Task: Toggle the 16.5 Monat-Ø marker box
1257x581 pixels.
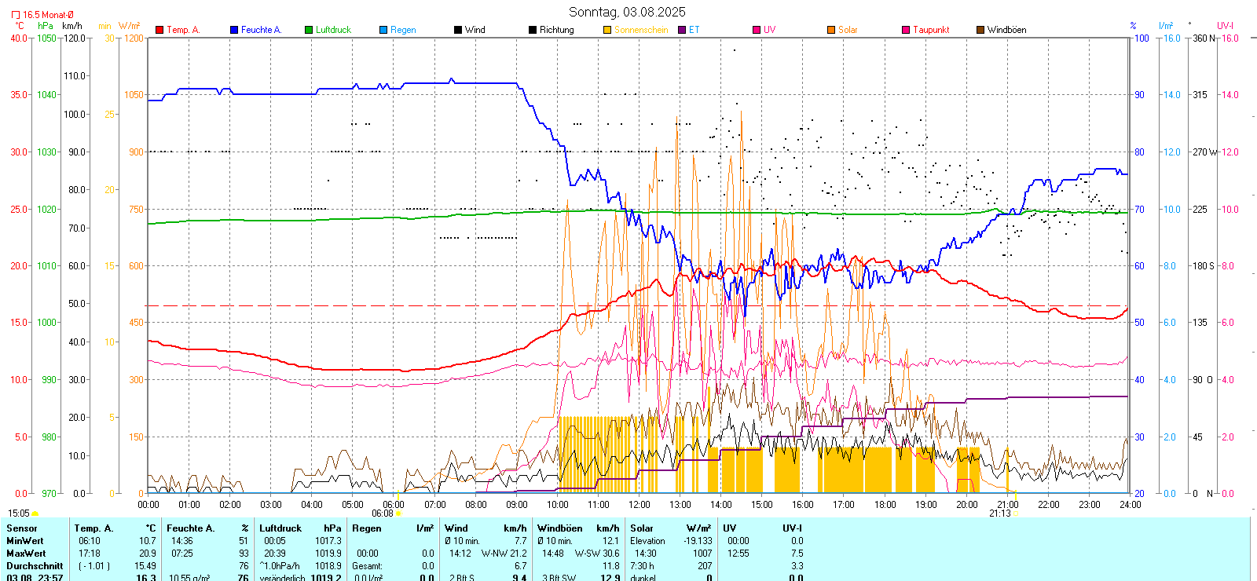Action: [16, 15]
